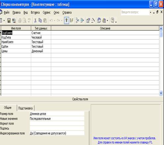Click the Индексированное поле value field
Image resolution: width=164 pixels, height=145 pixels.
pyautogui.click(x=57, y=133)
